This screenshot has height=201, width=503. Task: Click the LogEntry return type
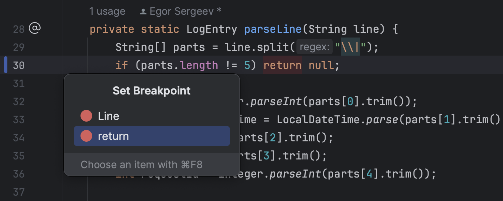pos(212,29)
